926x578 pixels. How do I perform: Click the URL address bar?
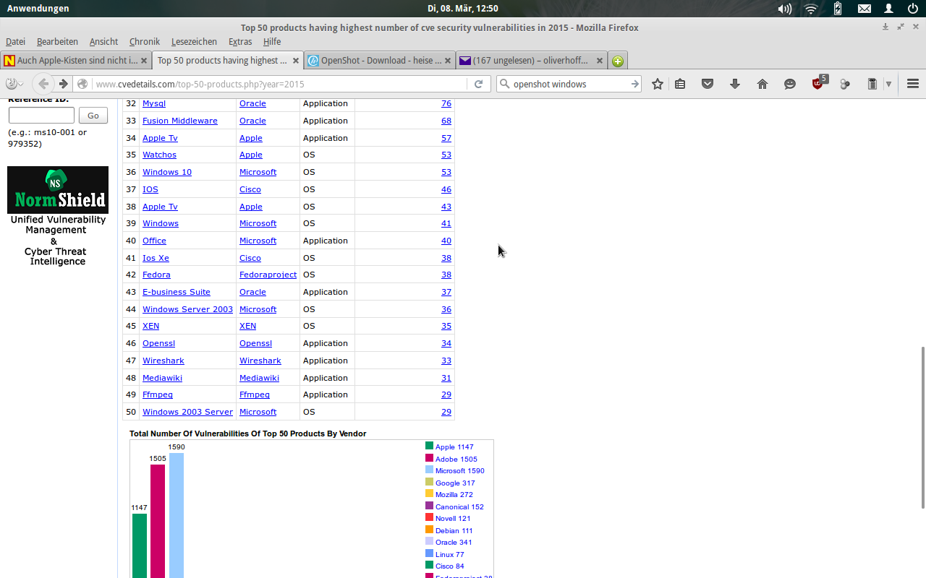click(x=282, y=84)
